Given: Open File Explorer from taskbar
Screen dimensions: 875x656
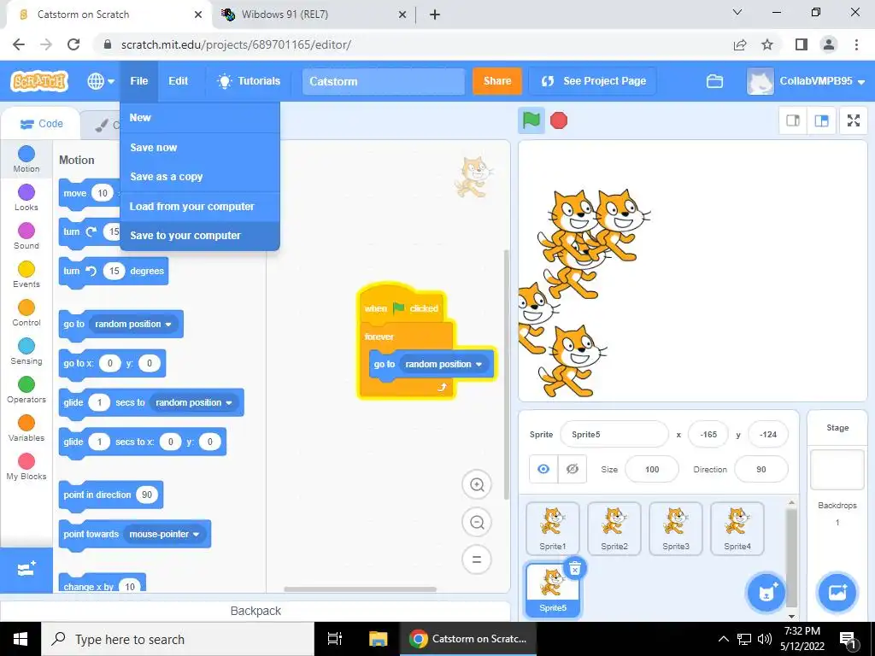Looking at the screenshot, I should [x=378, y=639].
